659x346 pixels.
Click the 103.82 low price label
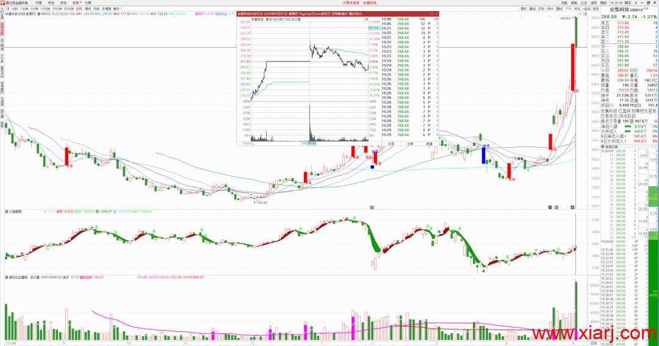[262, 203]
